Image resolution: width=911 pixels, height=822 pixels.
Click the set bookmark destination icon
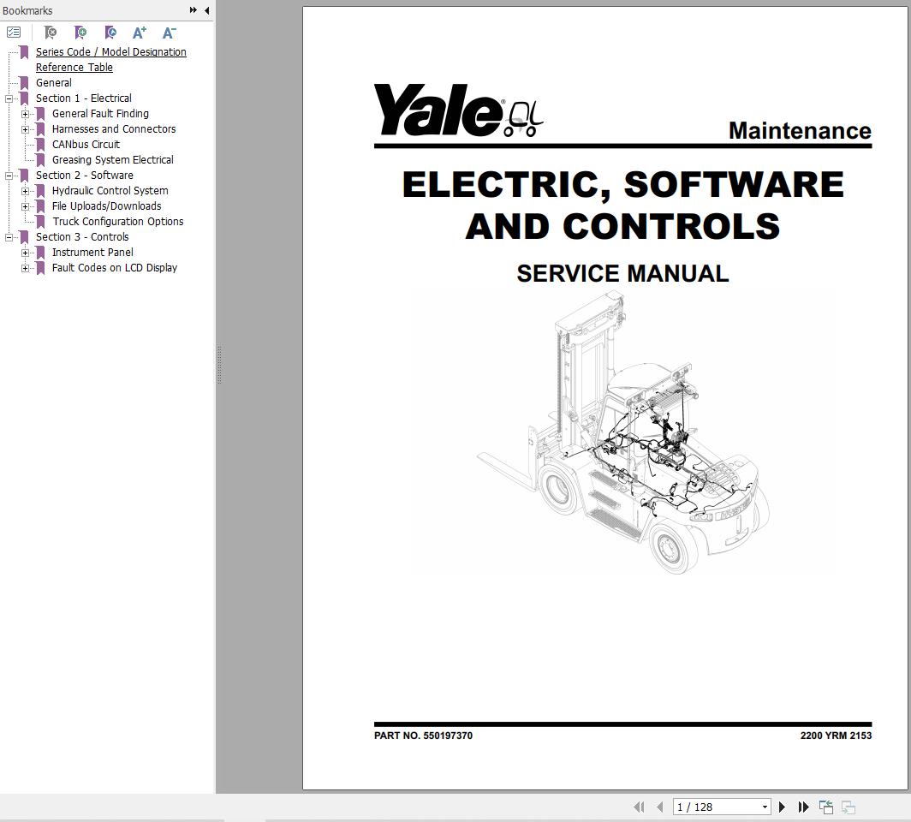[x=110, y=33]
